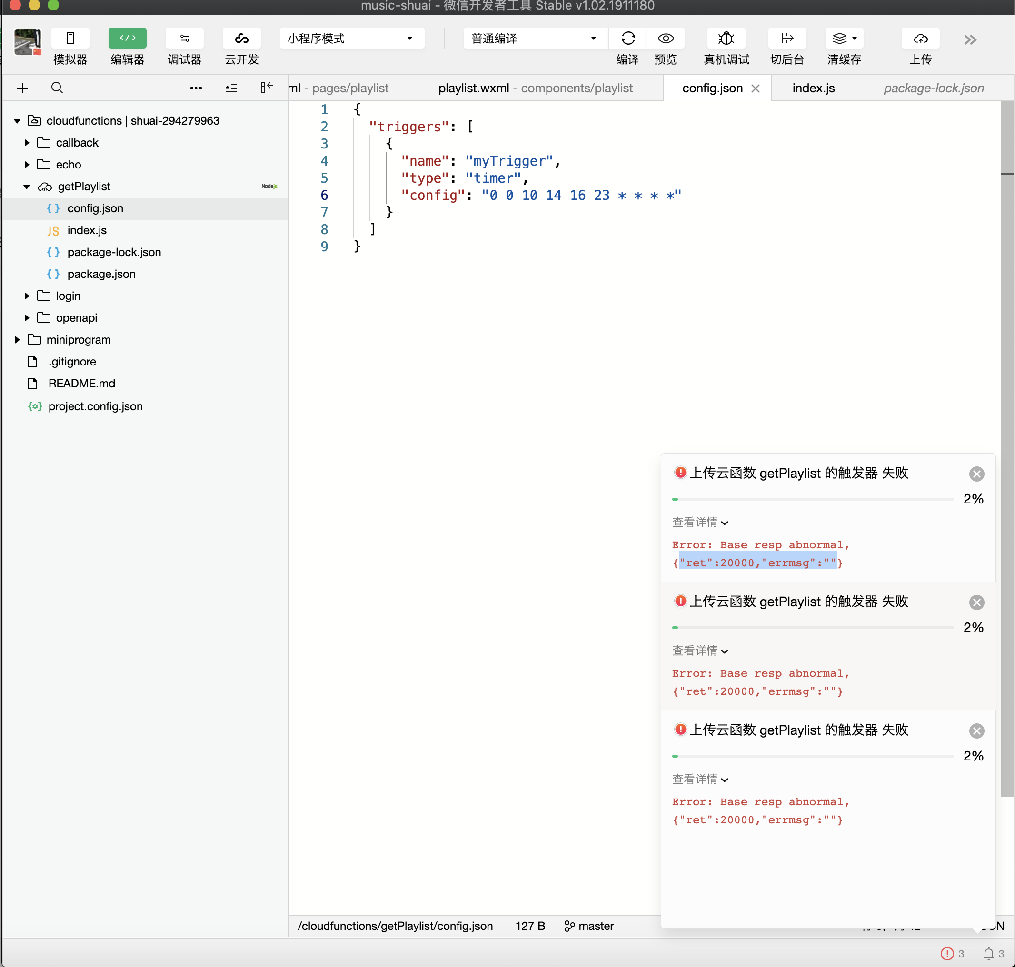The image size is (1015, 967).
Task: Open the error count indicator
Action: [952, 954]
